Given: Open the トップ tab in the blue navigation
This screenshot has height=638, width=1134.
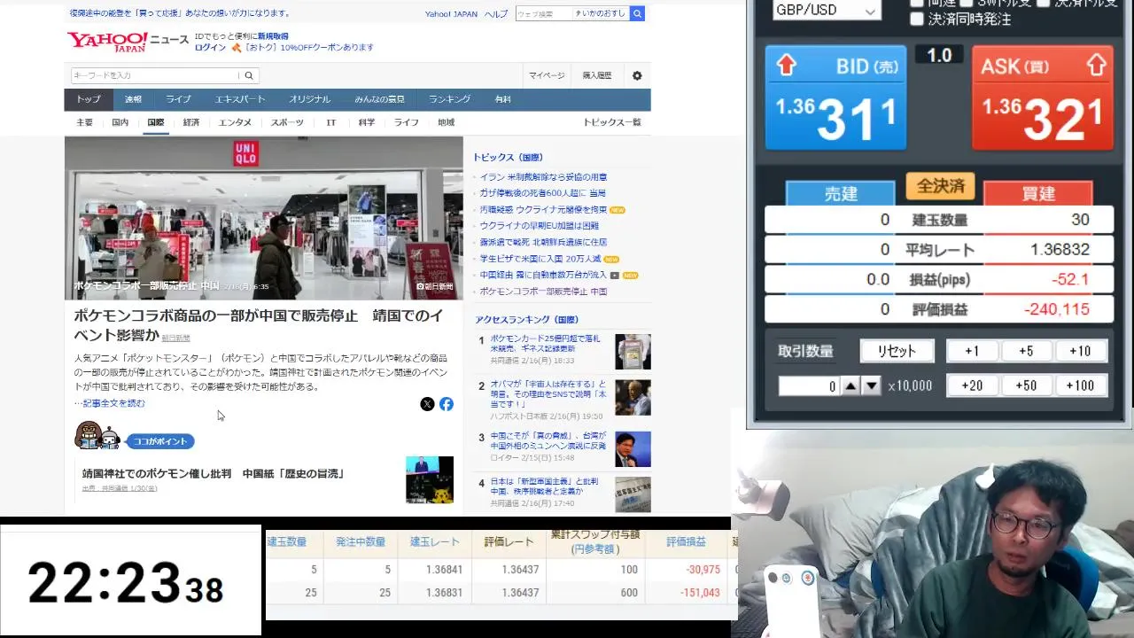Looking at the screenshot, I should click(88, 99).
